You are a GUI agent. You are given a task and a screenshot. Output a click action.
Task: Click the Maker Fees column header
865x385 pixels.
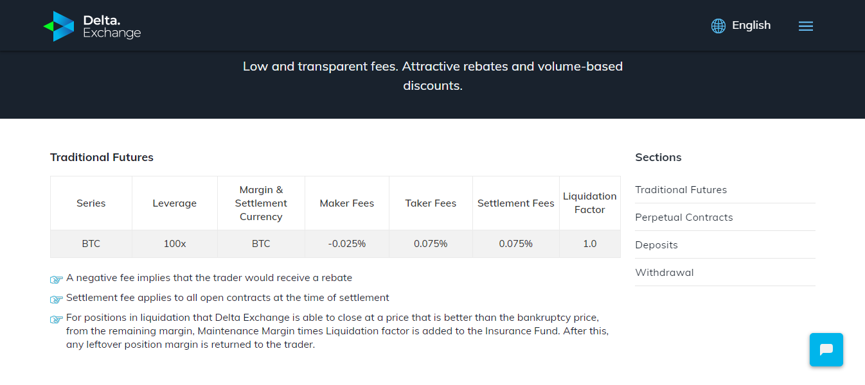click(347, 203)
